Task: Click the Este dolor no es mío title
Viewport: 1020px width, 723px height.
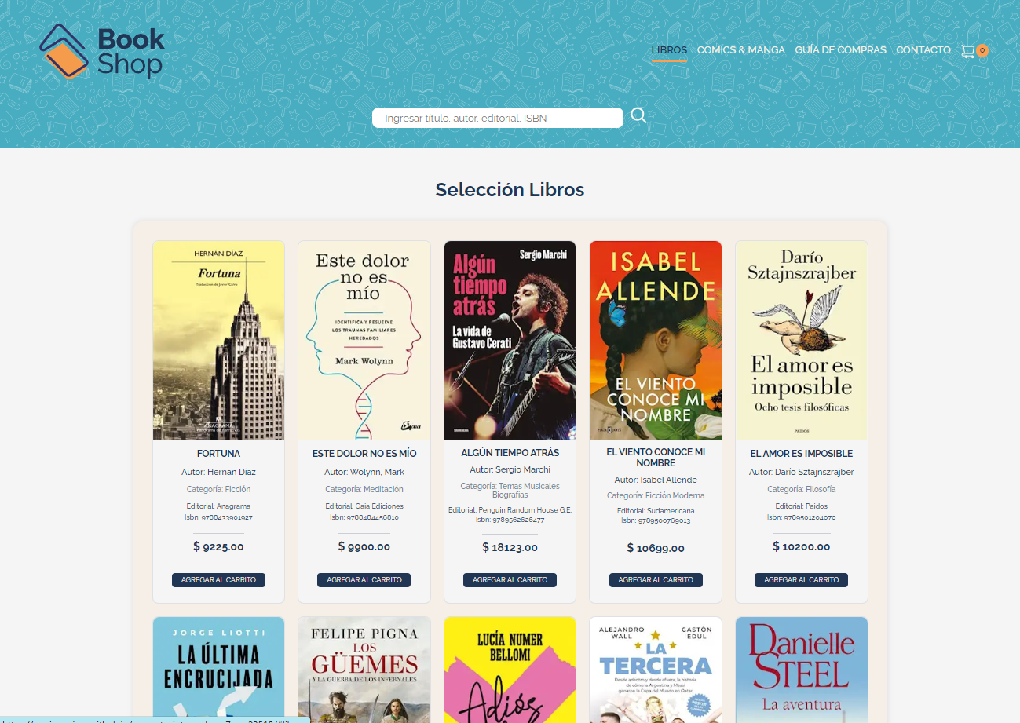Action: click(364, 454)
